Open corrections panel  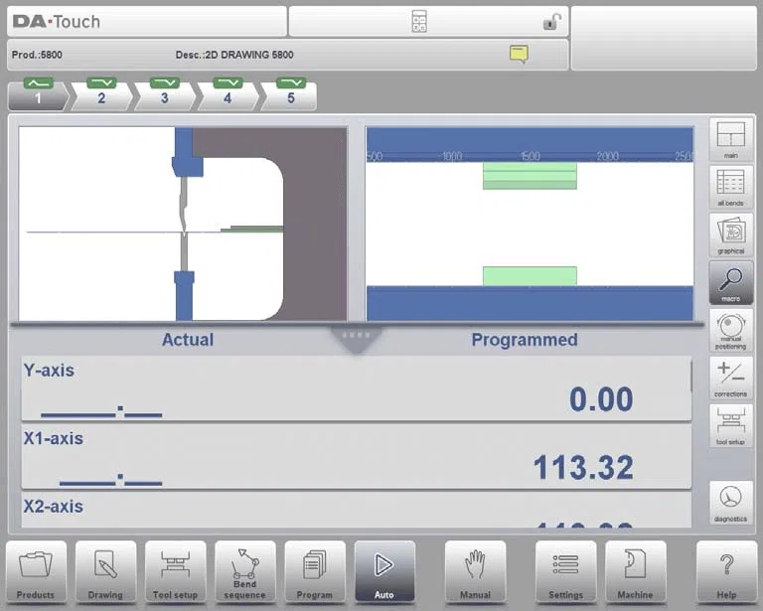point(731,378)
